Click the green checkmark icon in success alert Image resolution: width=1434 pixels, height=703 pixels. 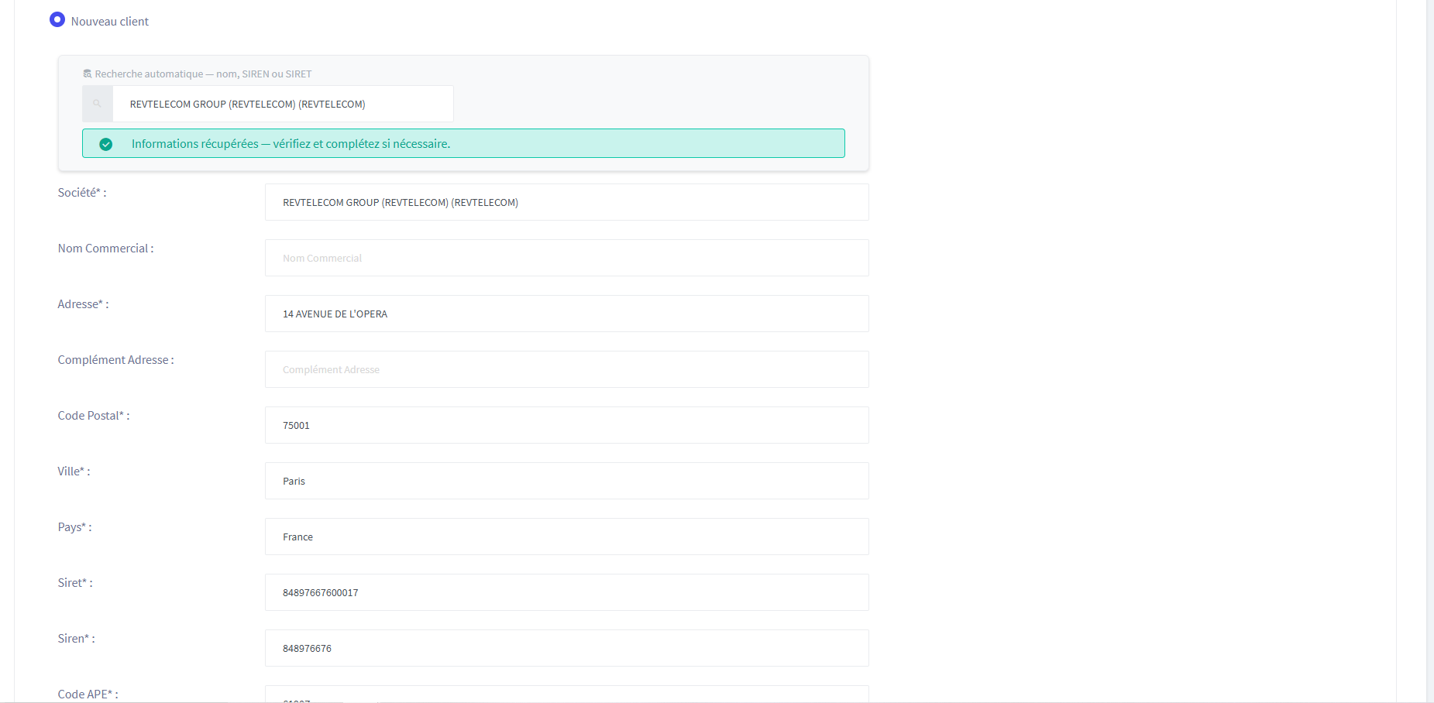pyautogui.click(x=106, y=144)
